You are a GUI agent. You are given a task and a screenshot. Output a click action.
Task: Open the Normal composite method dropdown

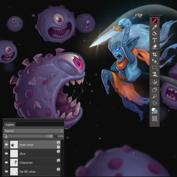click(x=34, y=131)
